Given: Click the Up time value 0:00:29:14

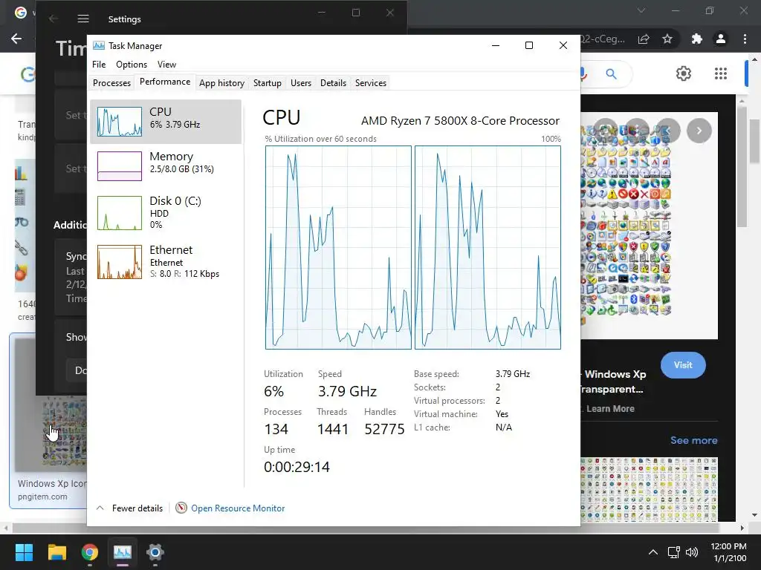Looking at the screenshot, I should pyautogui.click(x=297, y=467).
